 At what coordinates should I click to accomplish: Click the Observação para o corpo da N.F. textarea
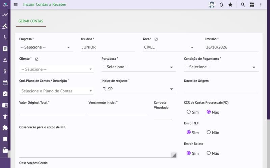98,144
